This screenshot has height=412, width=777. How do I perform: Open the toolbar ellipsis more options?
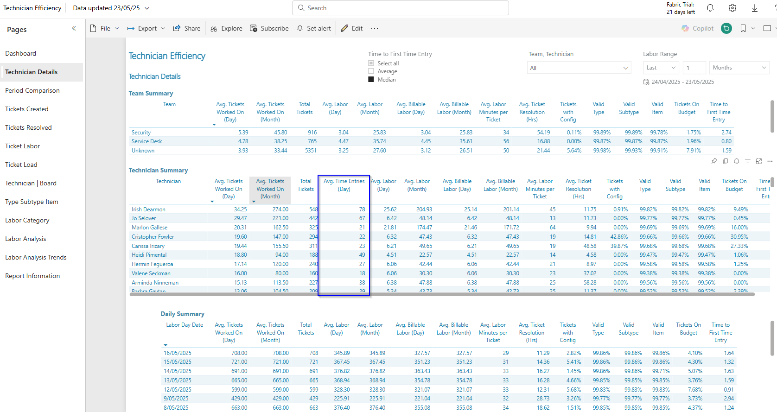(375, 28)
